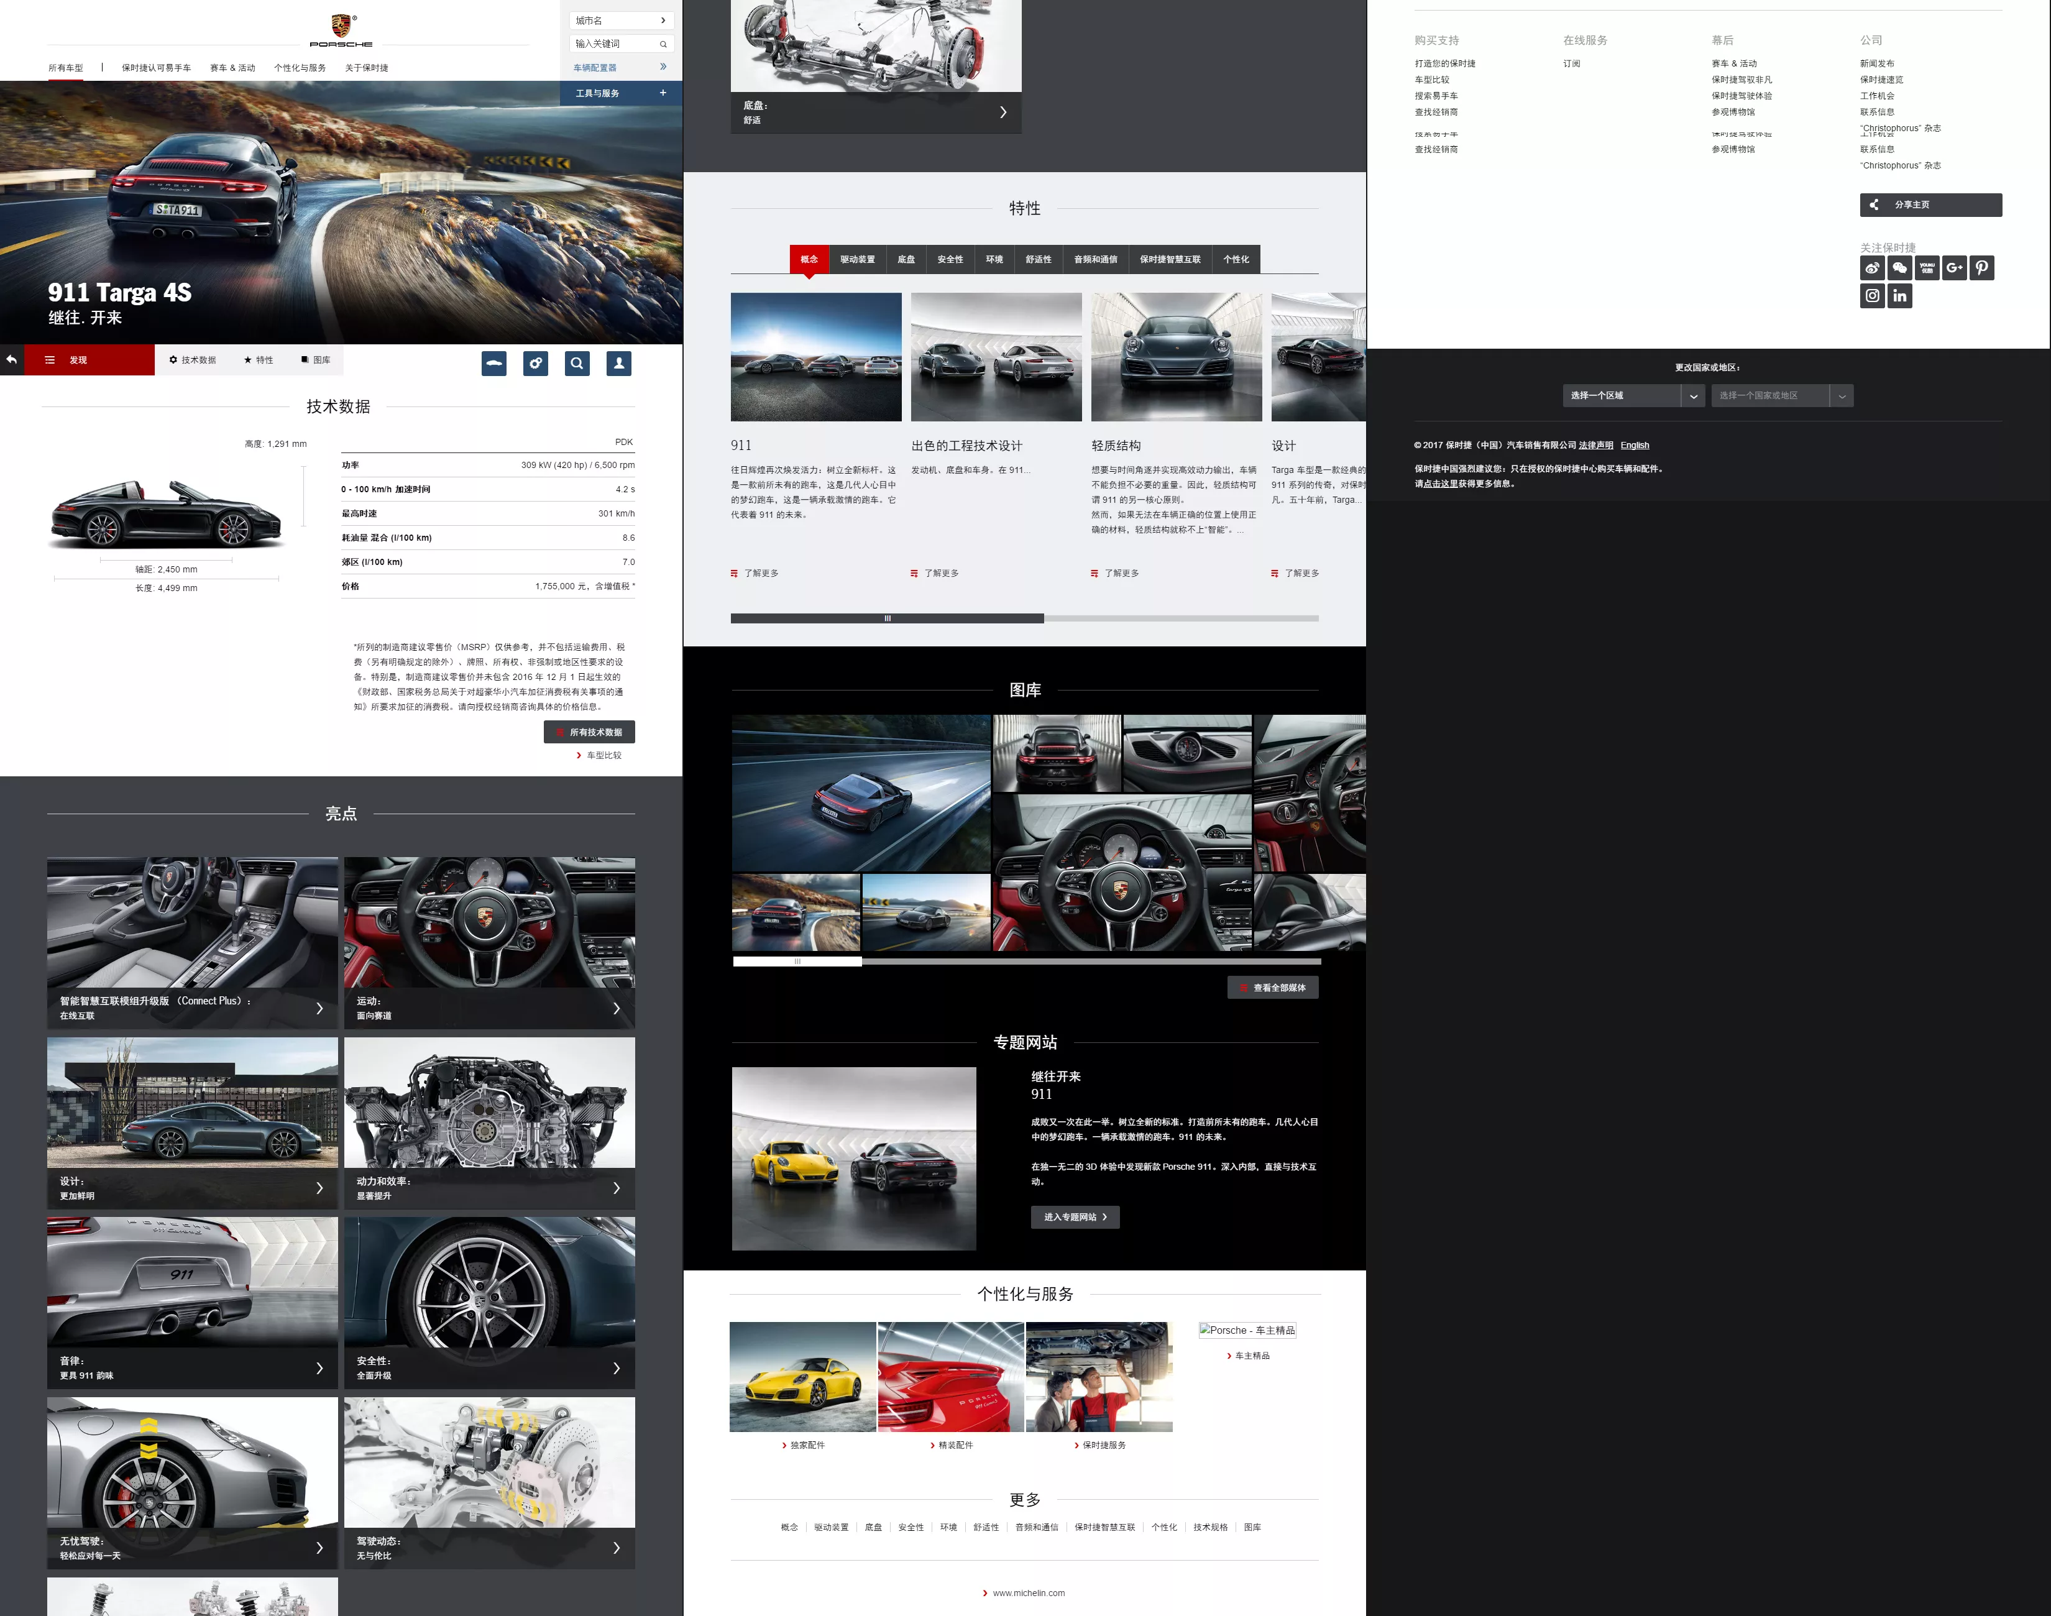Select the 保时捷智慧互联 features tab
The height and width of the screenshot is (1616, 2051).
click(1170, 259)
